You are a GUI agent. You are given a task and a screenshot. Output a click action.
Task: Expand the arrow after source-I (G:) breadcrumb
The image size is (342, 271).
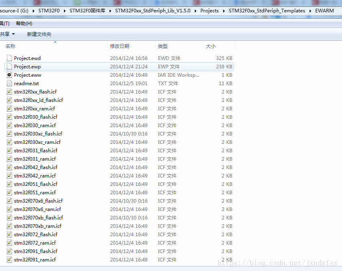[33, 11]
